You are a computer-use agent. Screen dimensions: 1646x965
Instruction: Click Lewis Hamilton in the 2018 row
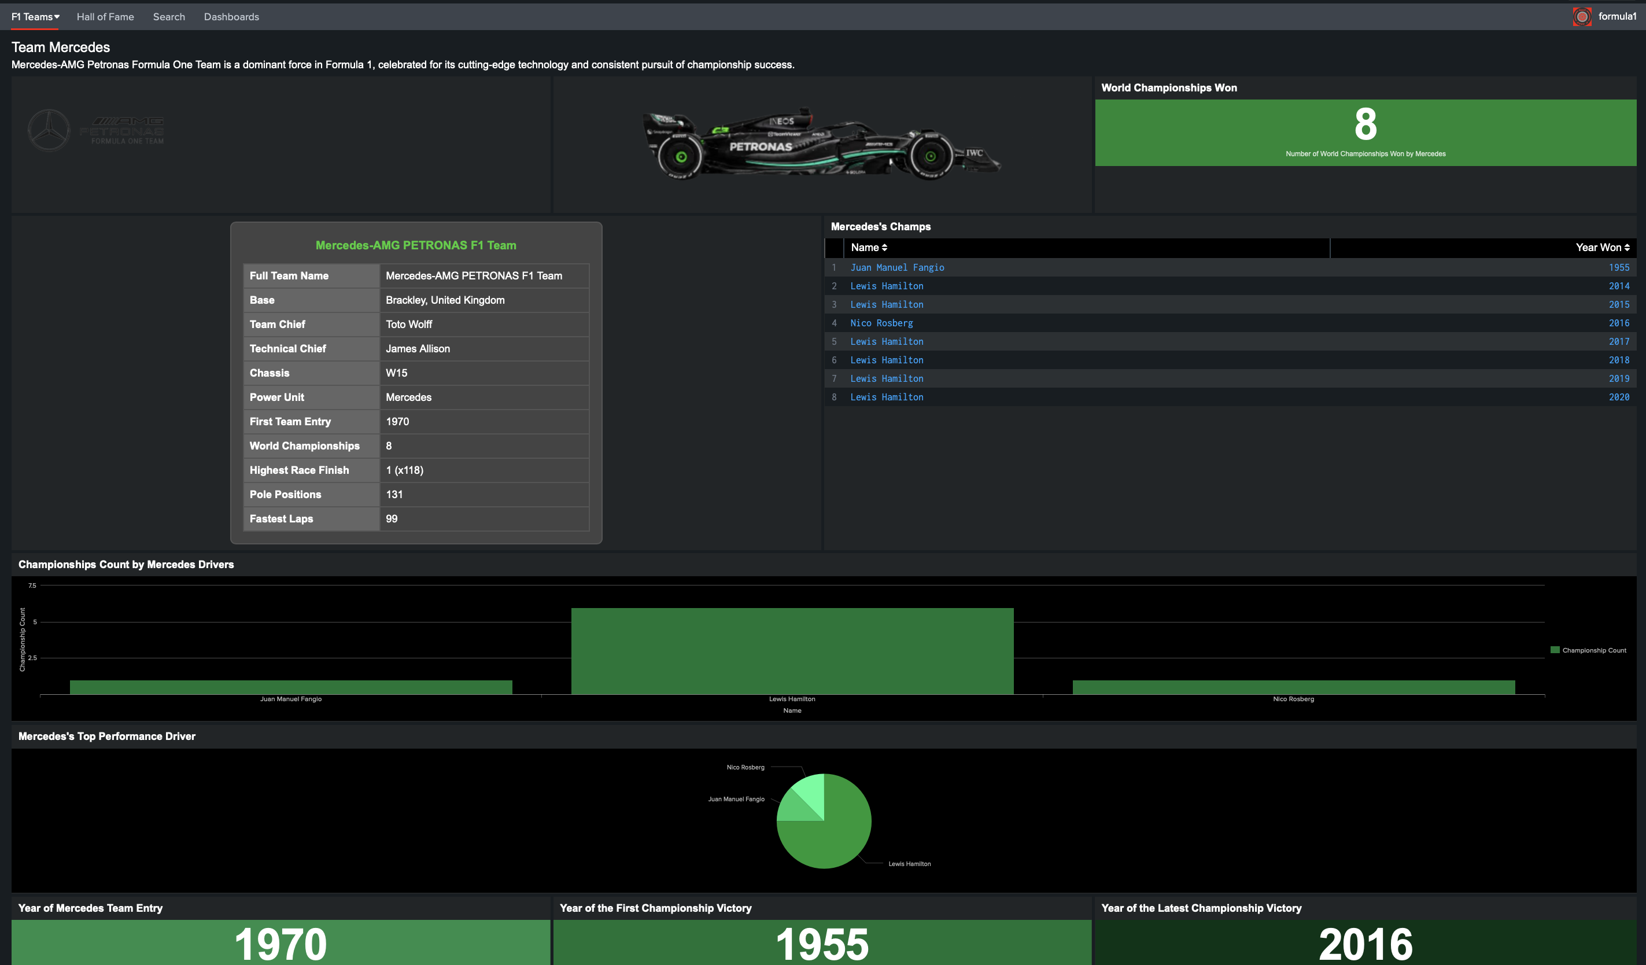(887, 360)
